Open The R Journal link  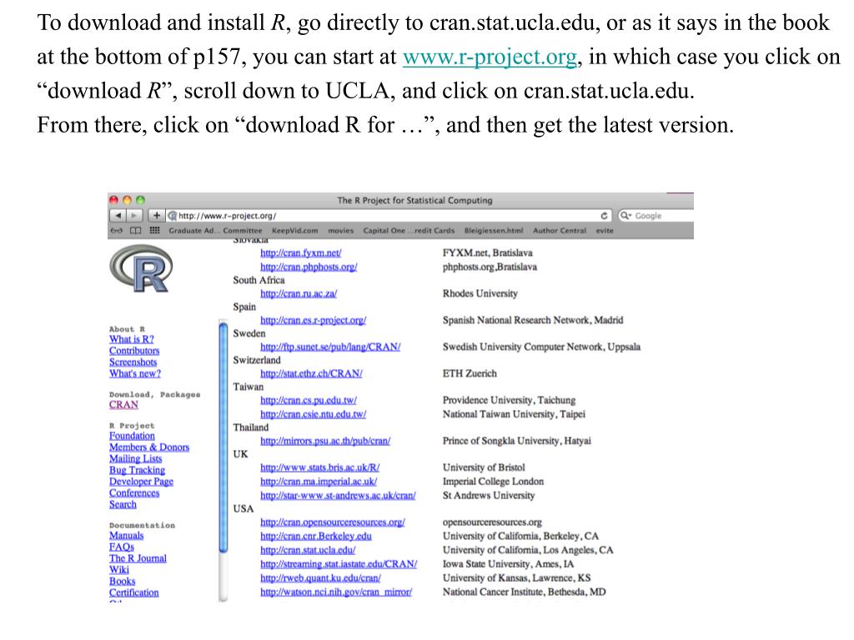138,558
